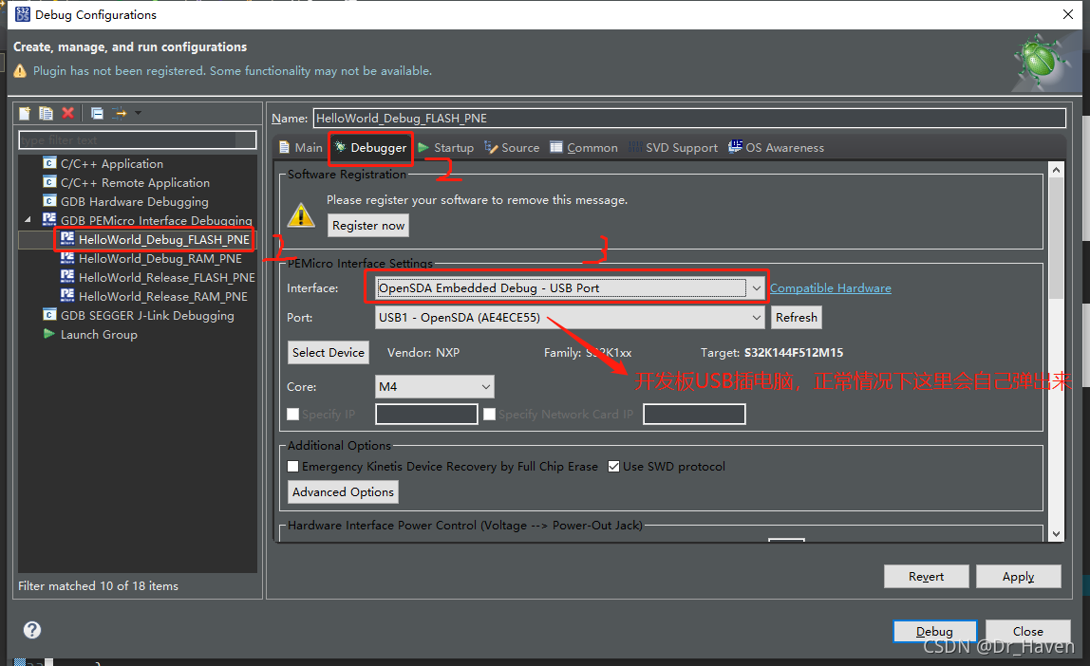
Task: Click the HelloWorld_Debug_RAM_PNE PE icon
Action: click(x=66, y=258)
